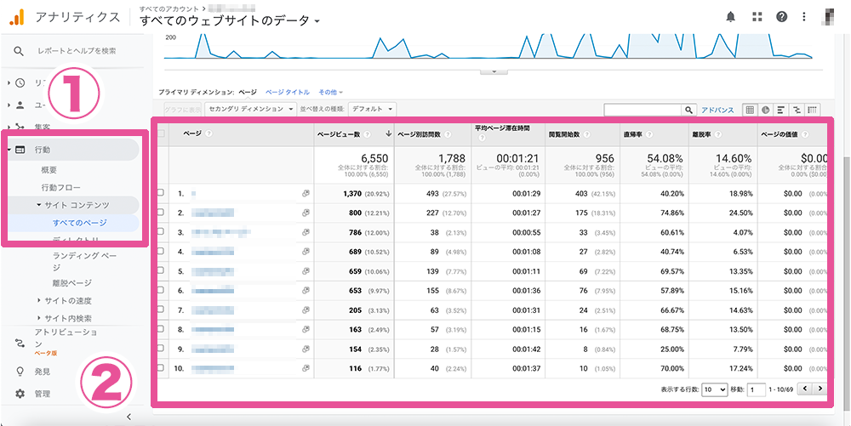This screenshot has height=426, width=851.
Task: Select すべてのページ in the sidebar
Action: [x=80, y=223]
